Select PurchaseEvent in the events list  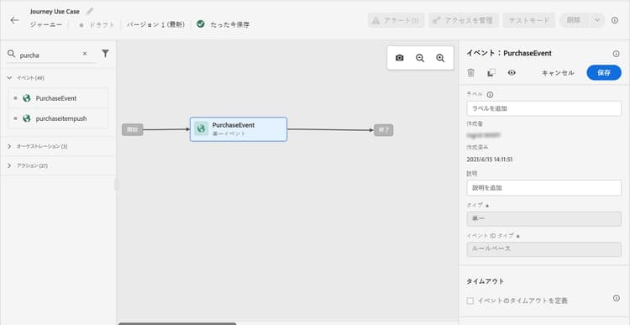[x=58, y=98]
